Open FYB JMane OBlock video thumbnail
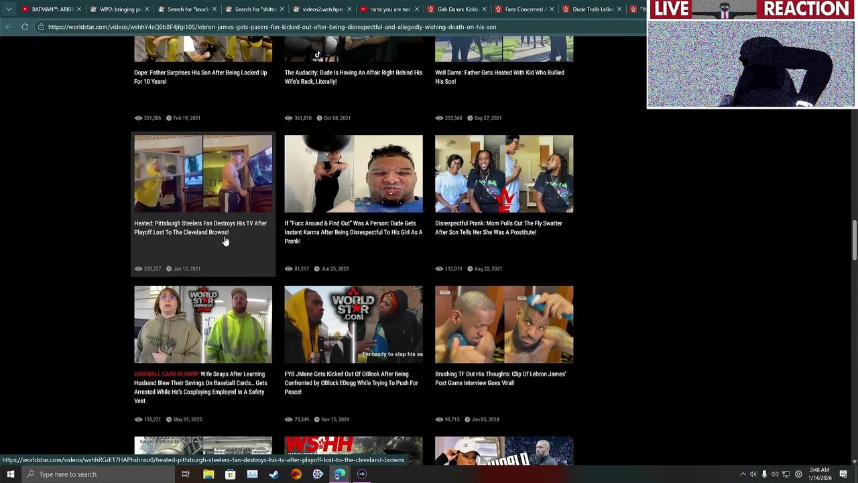Screen dimensions: 858x483 (x=353, y=325)
